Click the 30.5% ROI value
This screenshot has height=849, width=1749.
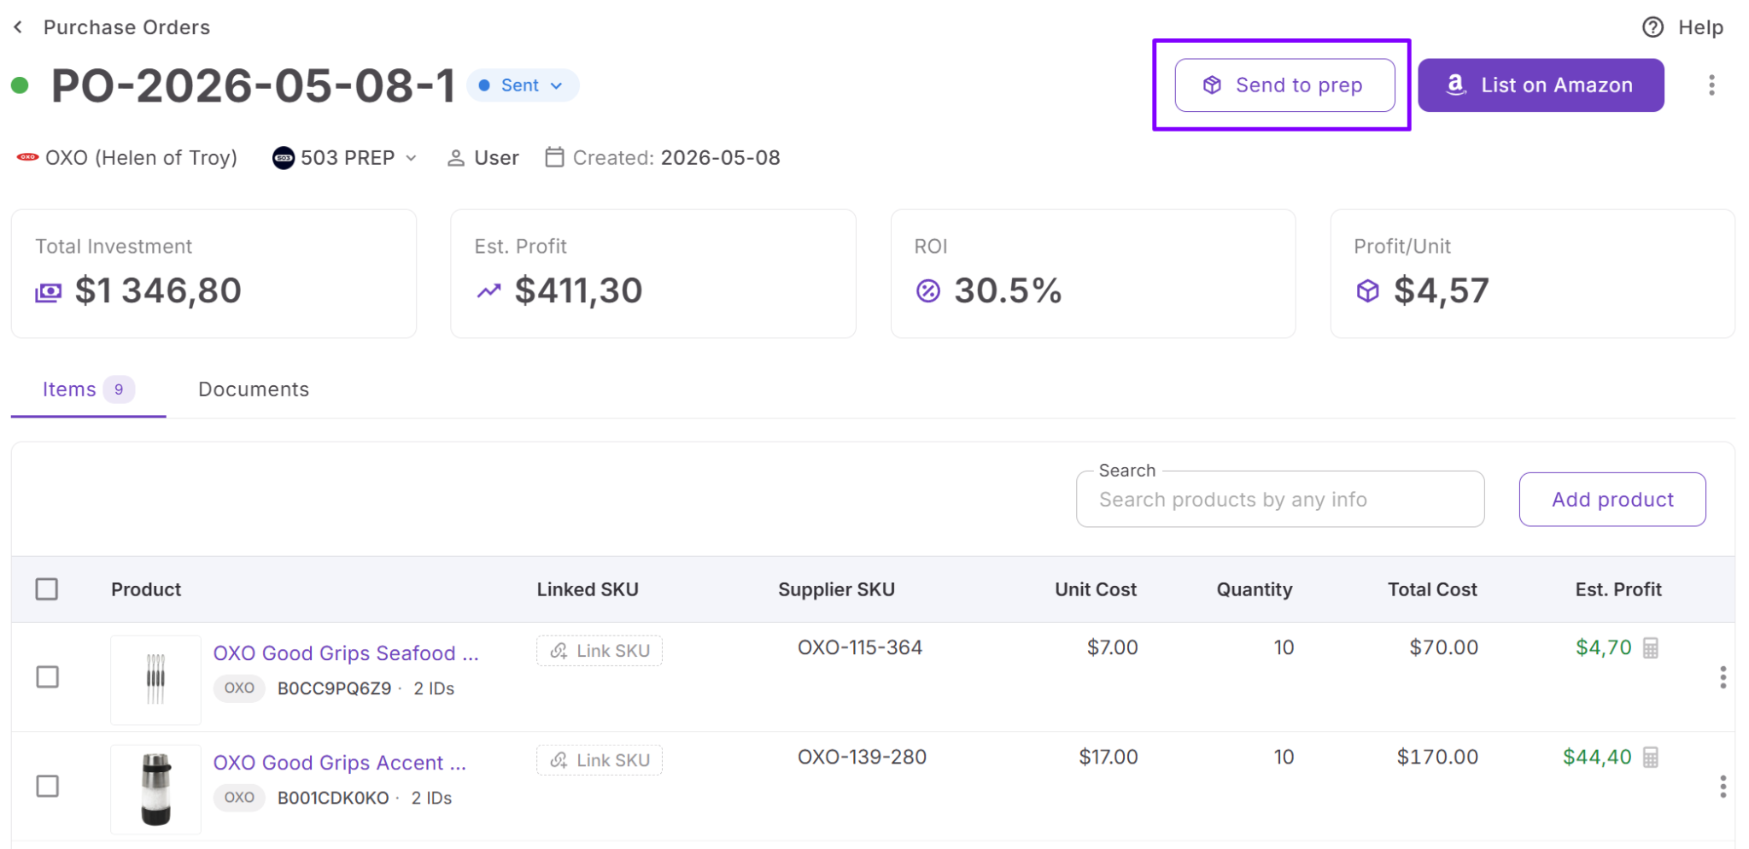pos(1008,291)
